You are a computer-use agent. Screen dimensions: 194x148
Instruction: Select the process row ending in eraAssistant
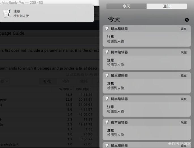[50, 144]
